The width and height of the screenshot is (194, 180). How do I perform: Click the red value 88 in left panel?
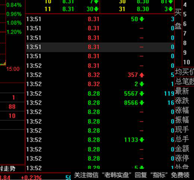point(12,107)
